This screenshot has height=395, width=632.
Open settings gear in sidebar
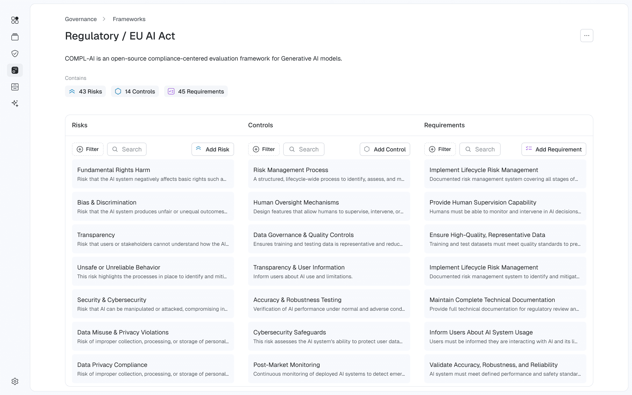click(x=15, y=381)
